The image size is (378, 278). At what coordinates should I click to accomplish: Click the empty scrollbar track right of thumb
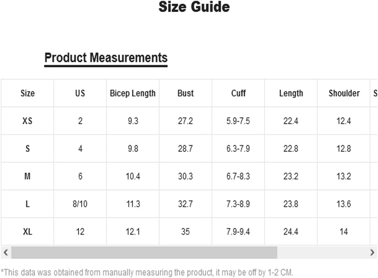[x=322, y=252]
